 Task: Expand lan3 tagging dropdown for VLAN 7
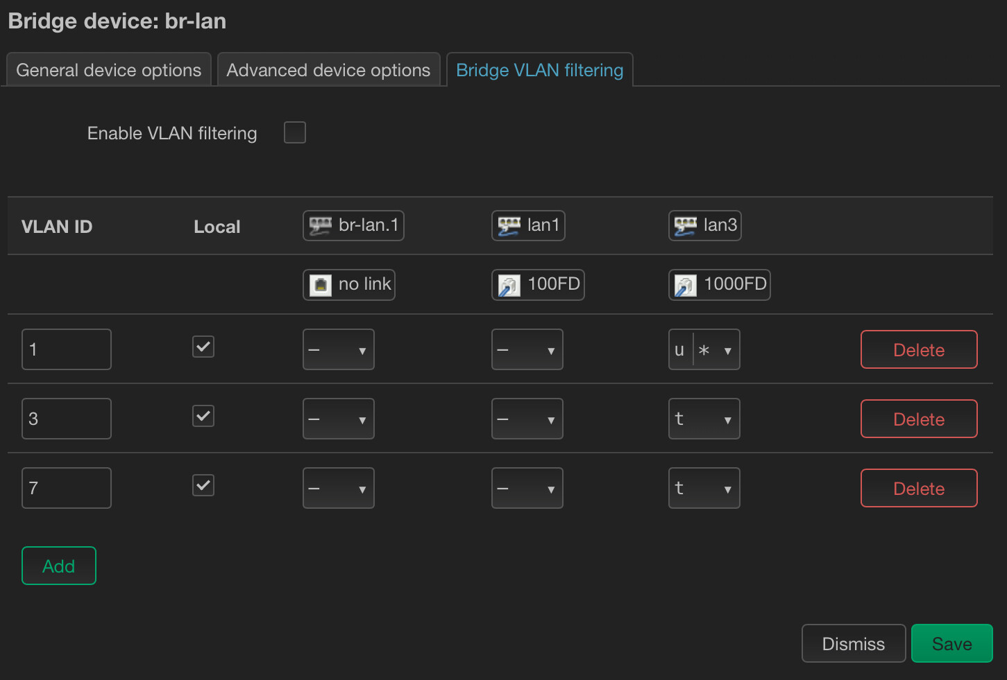(x=704, y=489)
